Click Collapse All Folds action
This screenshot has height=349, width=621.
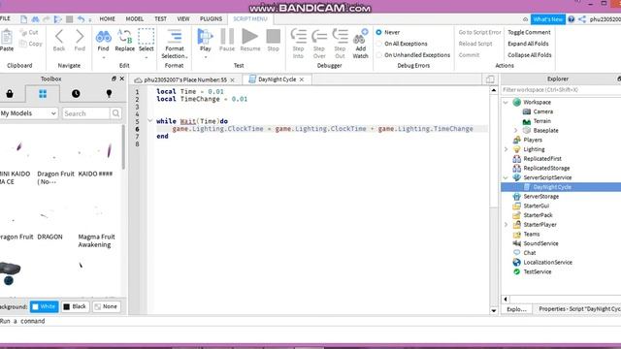(x=530, y=55)
